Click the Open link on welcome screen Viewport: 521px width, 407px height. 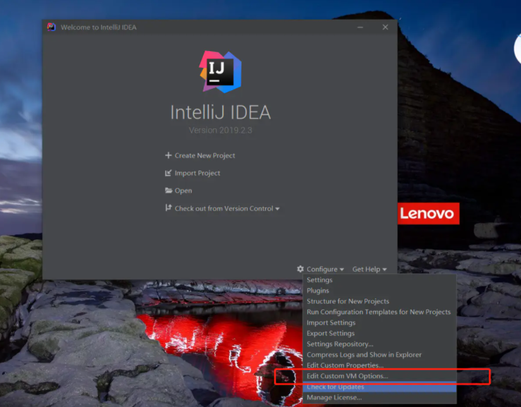tap(183, 191)
